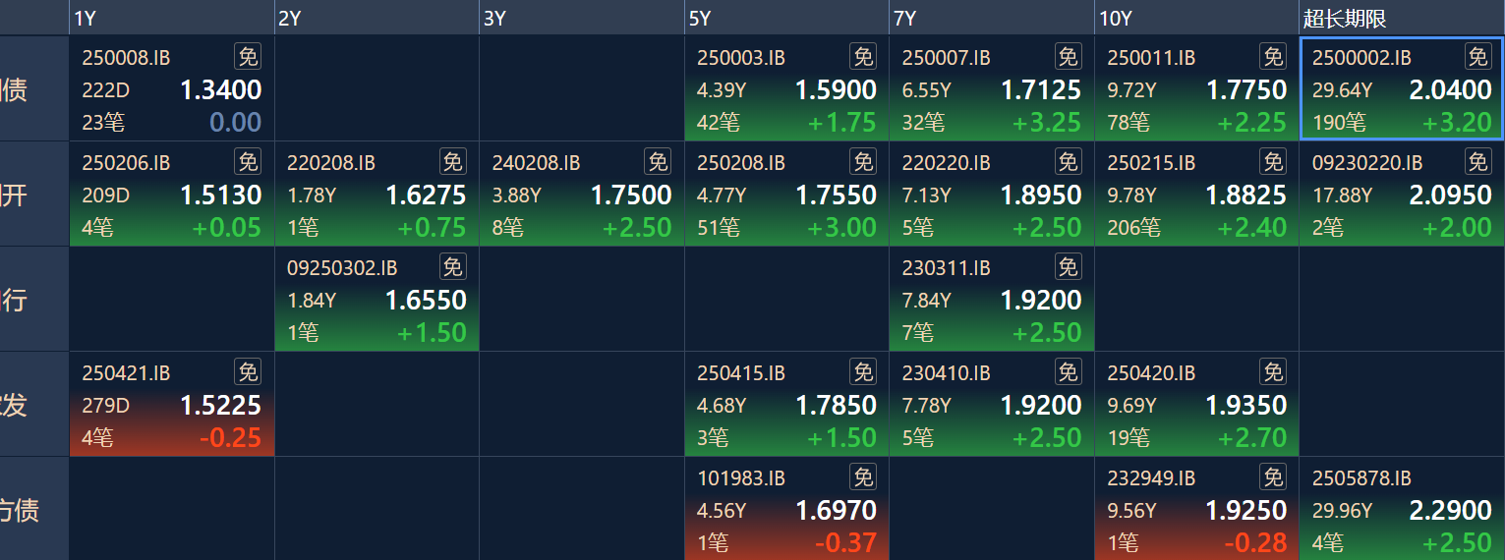Screen dimensions: 1505x560
Task: Click the change value -0.37
Action: click(845, 543)
